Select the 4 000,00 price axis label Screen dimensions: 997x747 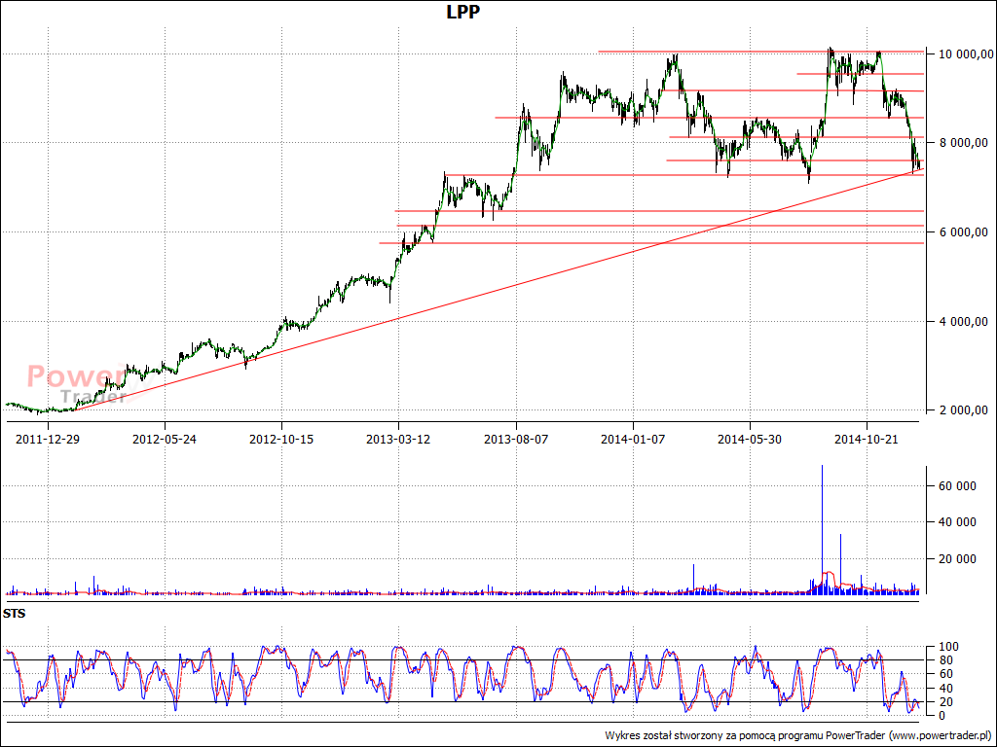961,322
